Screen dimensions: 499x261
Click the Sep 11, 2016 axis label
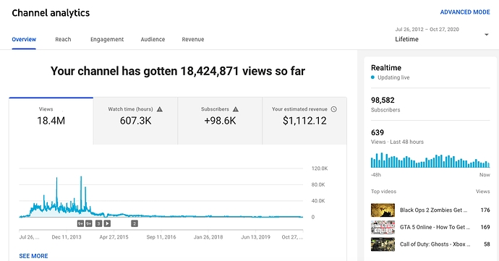(x=161, y=237)
